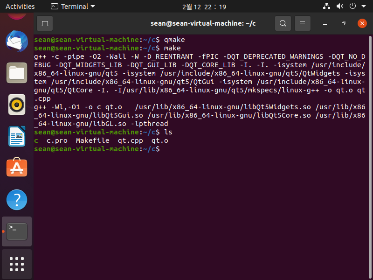Open the clock and calendar panel

pyautogui.click(x=204, y=7)
